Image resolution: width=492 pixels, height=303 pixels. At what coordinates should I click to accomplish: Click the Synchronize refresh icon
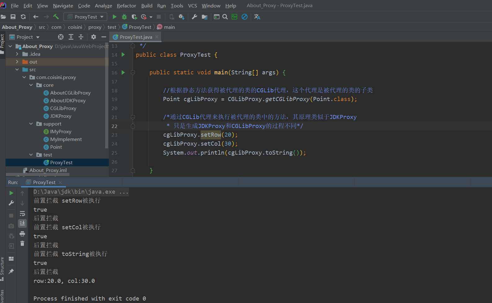click(x=23, y=17)
